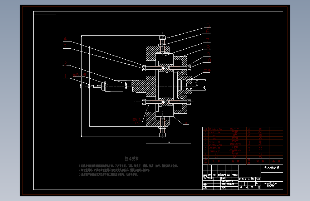
Task: Click the 序号 header cell
Action: pos(206,161)
